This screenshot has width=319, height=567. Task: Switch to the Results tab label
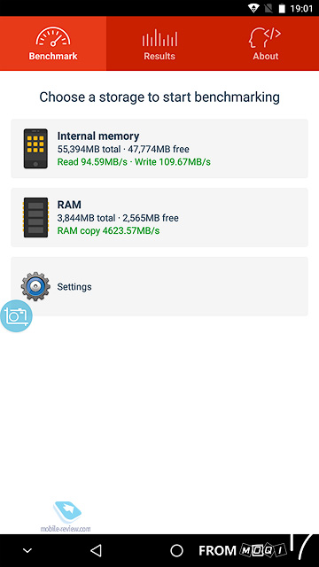pyautogui.click(x=159, y=57)
